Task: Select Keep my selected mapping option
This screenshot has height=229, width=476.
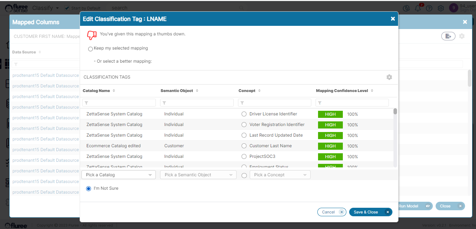Action: pos(90,49)
